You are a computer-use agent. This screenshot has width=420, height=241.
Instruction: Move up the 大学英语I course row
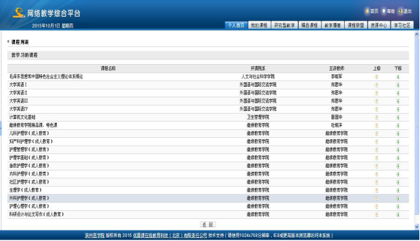[x=377, y=85]
